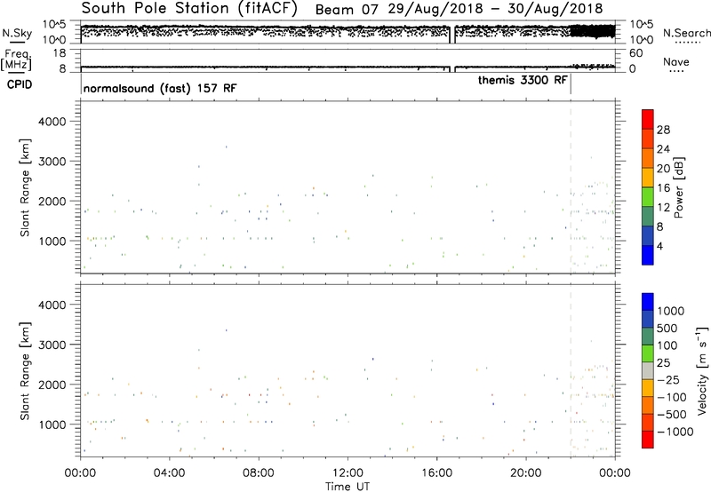Click green Velocity segment between 25 and 100

648,353
